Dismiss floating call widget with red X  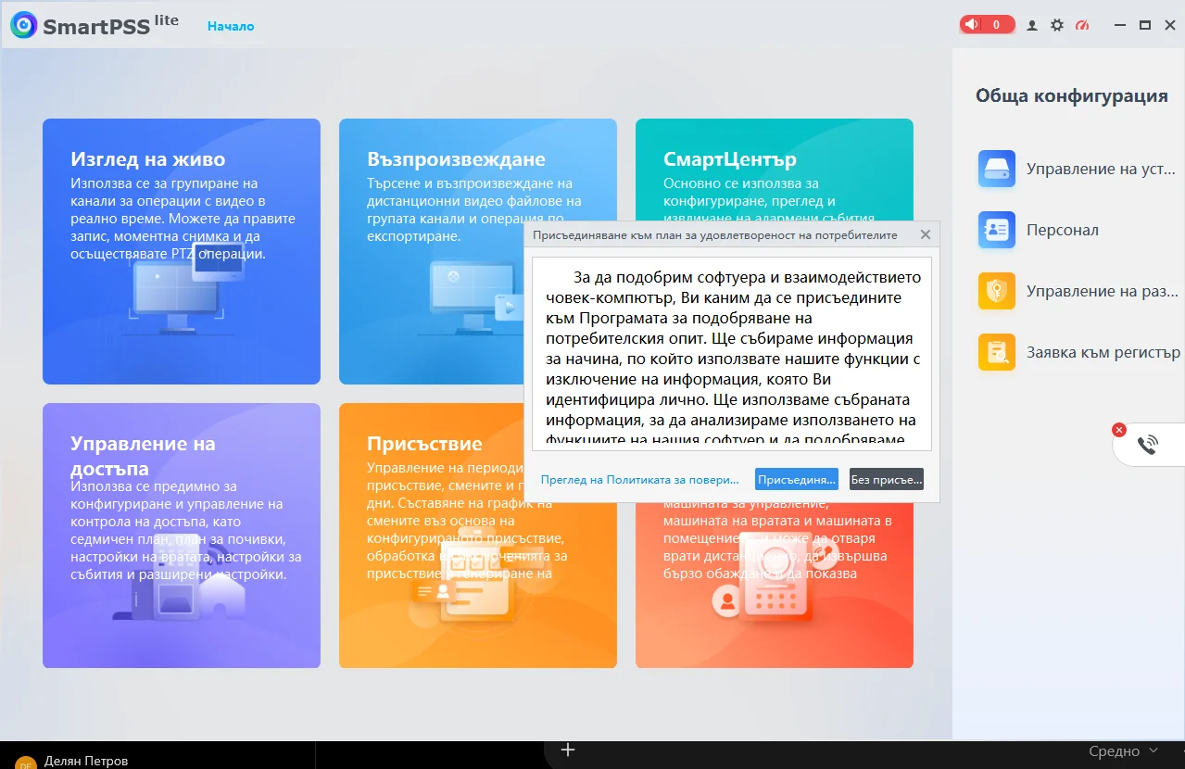pyautogui.click(x=1119, y=430)
